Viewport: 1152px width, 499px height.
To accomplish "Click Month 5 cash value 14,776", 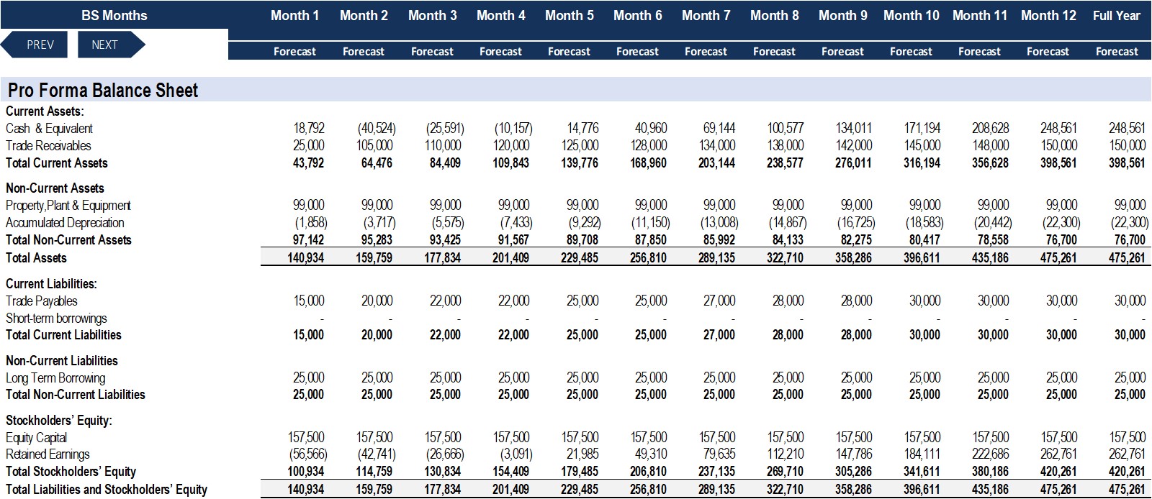I will (x=582, y=129).
